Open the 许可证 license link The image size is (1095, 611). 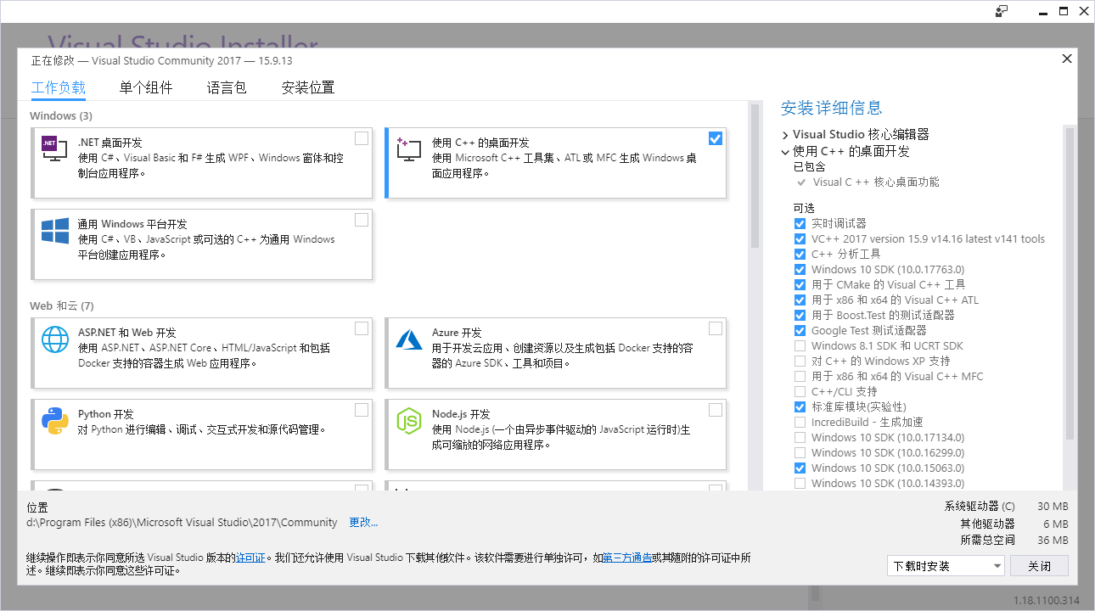[x=250, y=558]
